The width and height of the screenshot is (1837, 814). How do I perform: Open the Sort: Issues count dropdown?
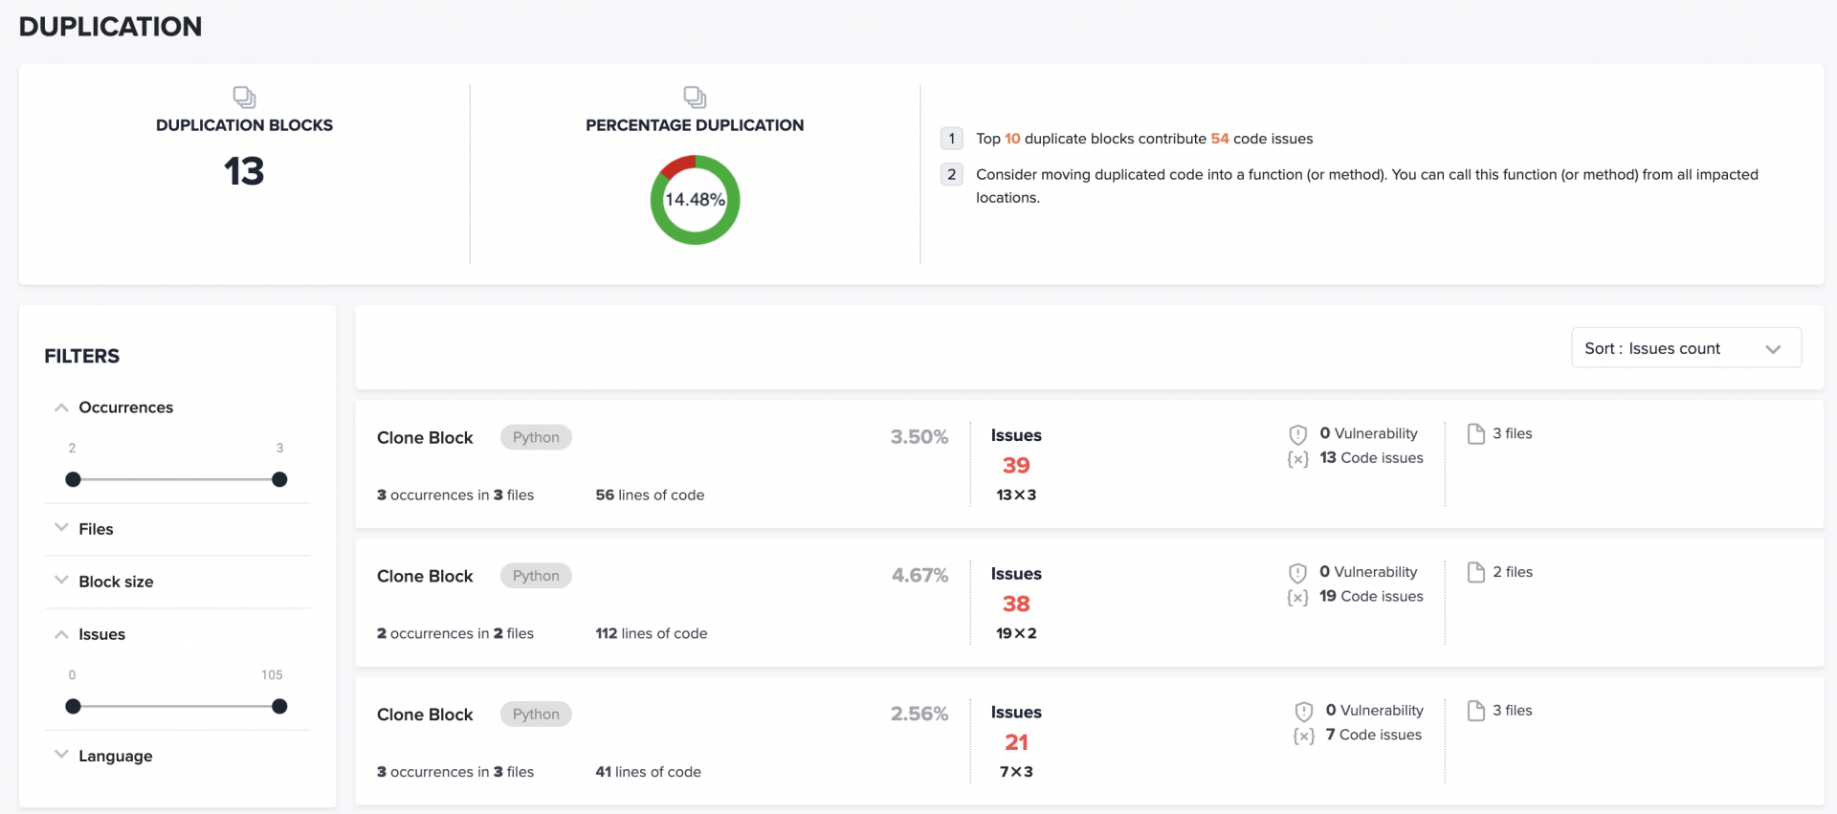click(x=1686, y=348)
